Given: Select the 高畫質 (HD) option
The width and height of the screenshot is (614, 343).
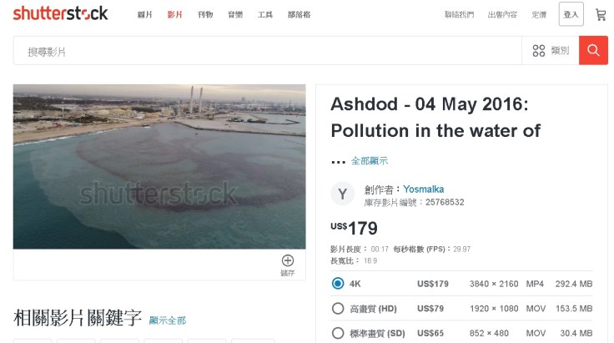Looking at the screenshot, I should (x=338, y=309).
